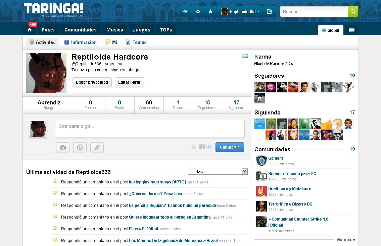Open Servicio Técnico para PC community
The image size is (381, 246).
coord(292,173)
